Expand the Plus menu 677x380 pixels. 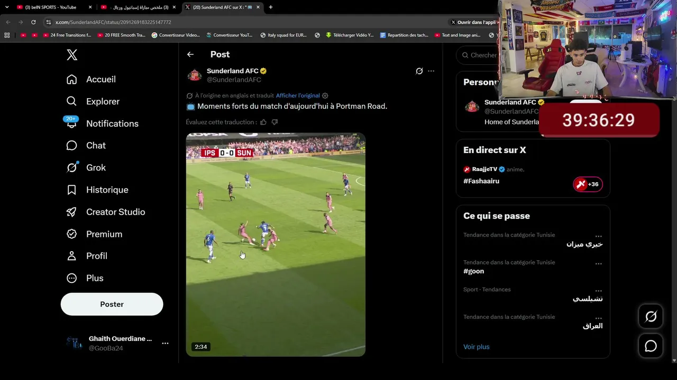85,278
